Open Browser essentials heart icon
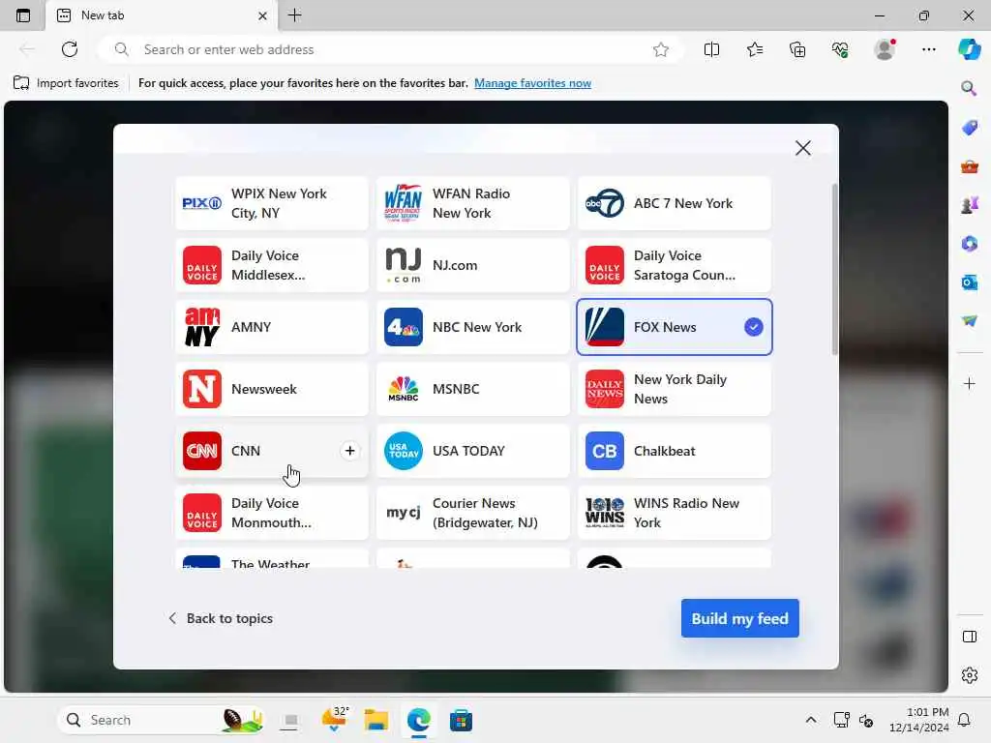991x743 pixels. 840,49
